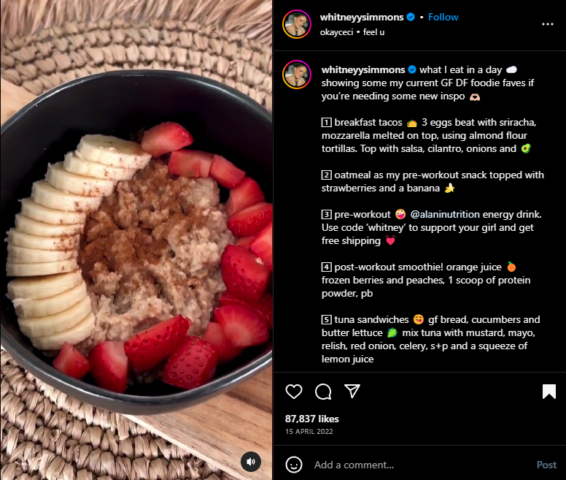The image size is (566, 480).
Task: Post the comment
Action: pyautogui.click(x=546, y=465)
